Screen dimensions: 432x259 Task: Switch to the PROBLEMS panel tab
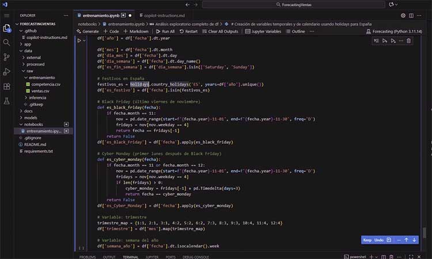click(x=88, y=257)
